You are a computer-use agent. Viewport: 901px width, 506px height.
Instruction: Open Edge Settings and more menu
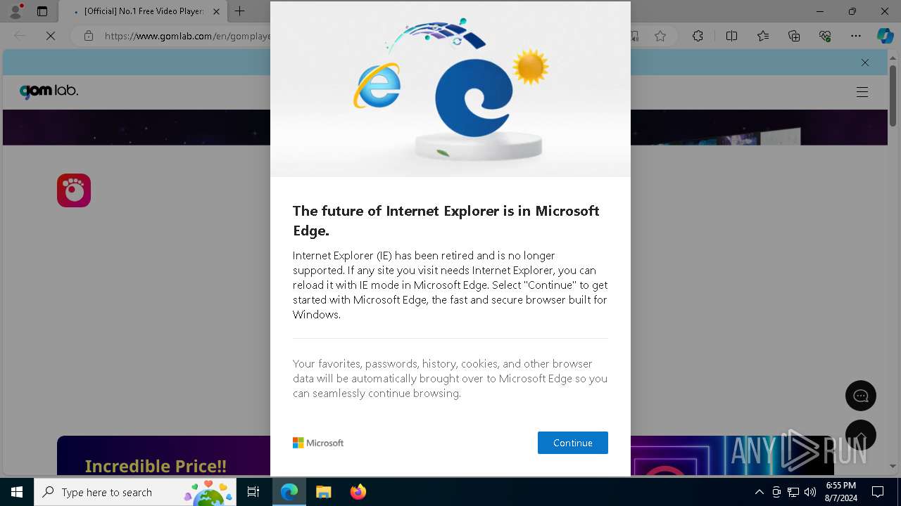coord(856,36)
